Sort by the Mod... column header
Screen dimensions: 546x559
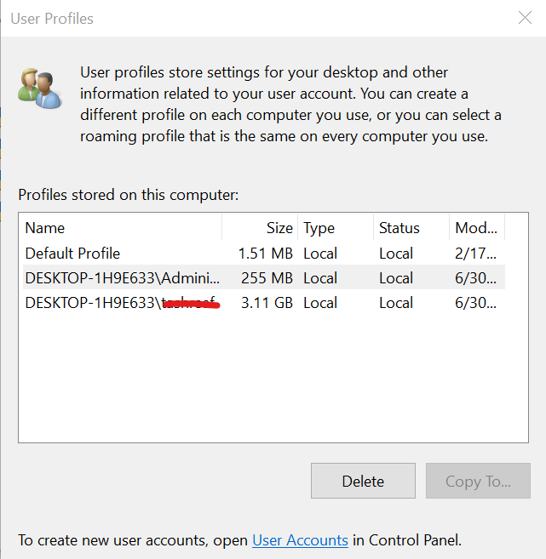click(477, 228)
